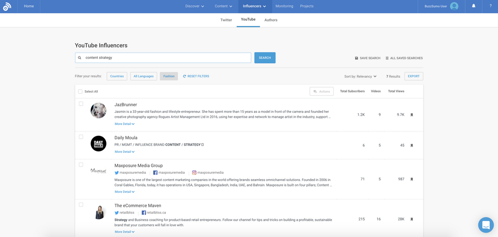Screen dimensions: 498x237
Task: Open the chat support widget
Action: pyautogui.click(x=485, y=225)
